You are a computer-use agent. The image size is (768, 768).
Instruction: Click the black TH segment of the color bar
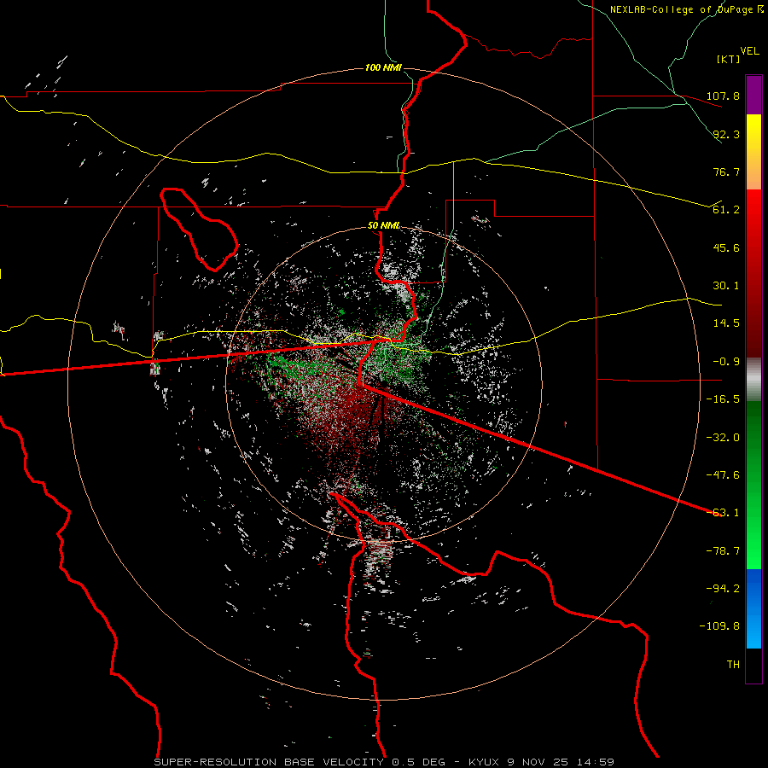(x=753, y=665)
